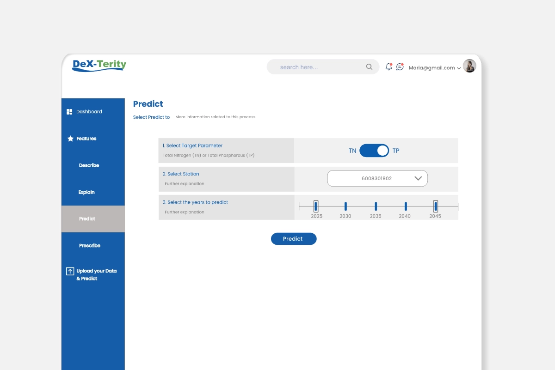Expand the Maria@gmail.com account menu
The height and width of the screenshot is (370, 555).
(435, 67)
